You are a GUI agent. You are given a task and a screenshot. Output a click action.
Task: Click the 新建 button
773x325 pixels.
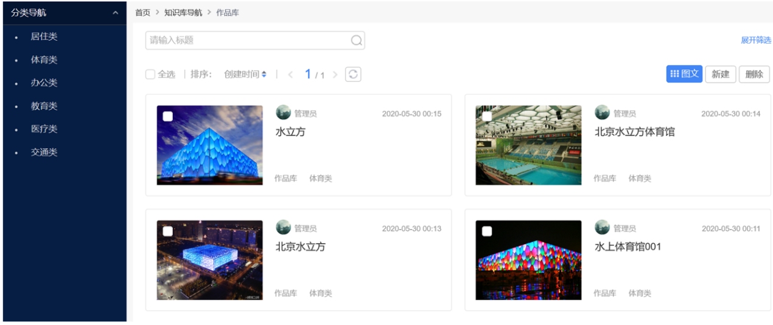[721, 74]
